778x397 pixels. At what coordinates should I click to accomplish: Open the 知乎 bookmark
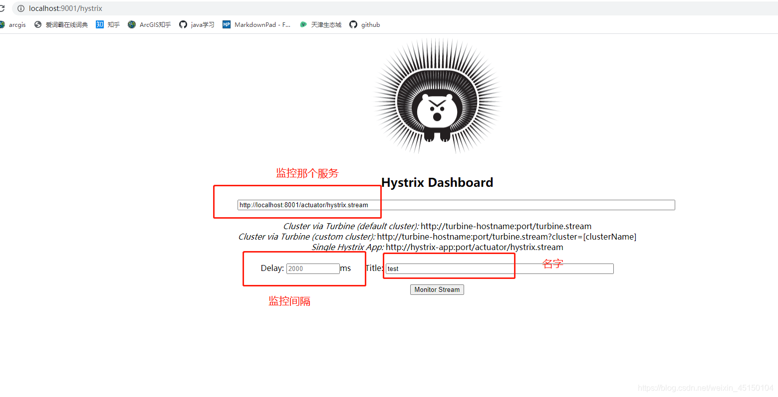click(108, 24)
